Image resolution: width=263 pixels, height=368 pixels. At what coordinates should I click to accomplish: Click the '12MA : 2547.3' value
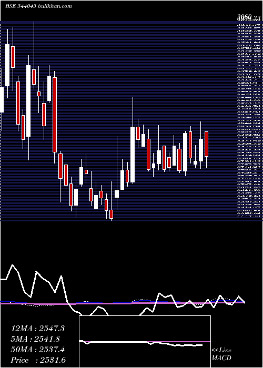tap(37, 329)
